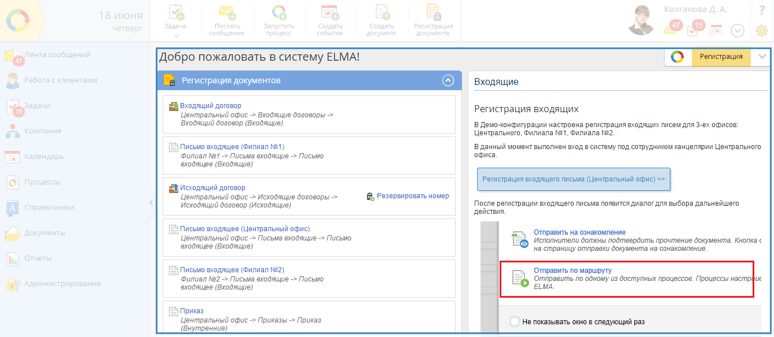This screenshot has width=774, height=337.
Task: Click the colored circular ELMA icon beside Регистрация
Action: coord(677,57)
